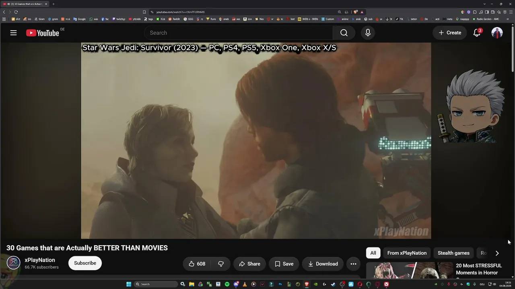
Task: Like the video with thumbs up
Action: [x=197, y=264]
